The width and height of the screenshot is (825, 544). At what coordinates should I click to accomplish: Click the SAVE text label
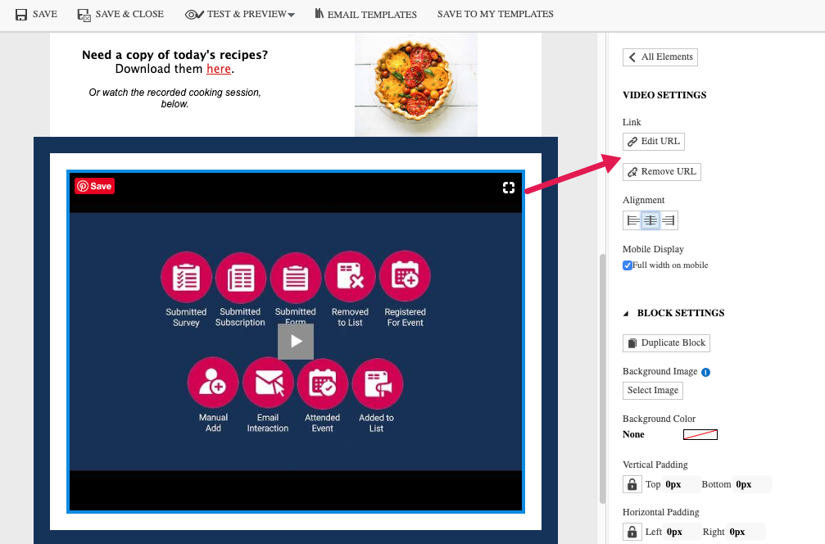tap(45, 14)
